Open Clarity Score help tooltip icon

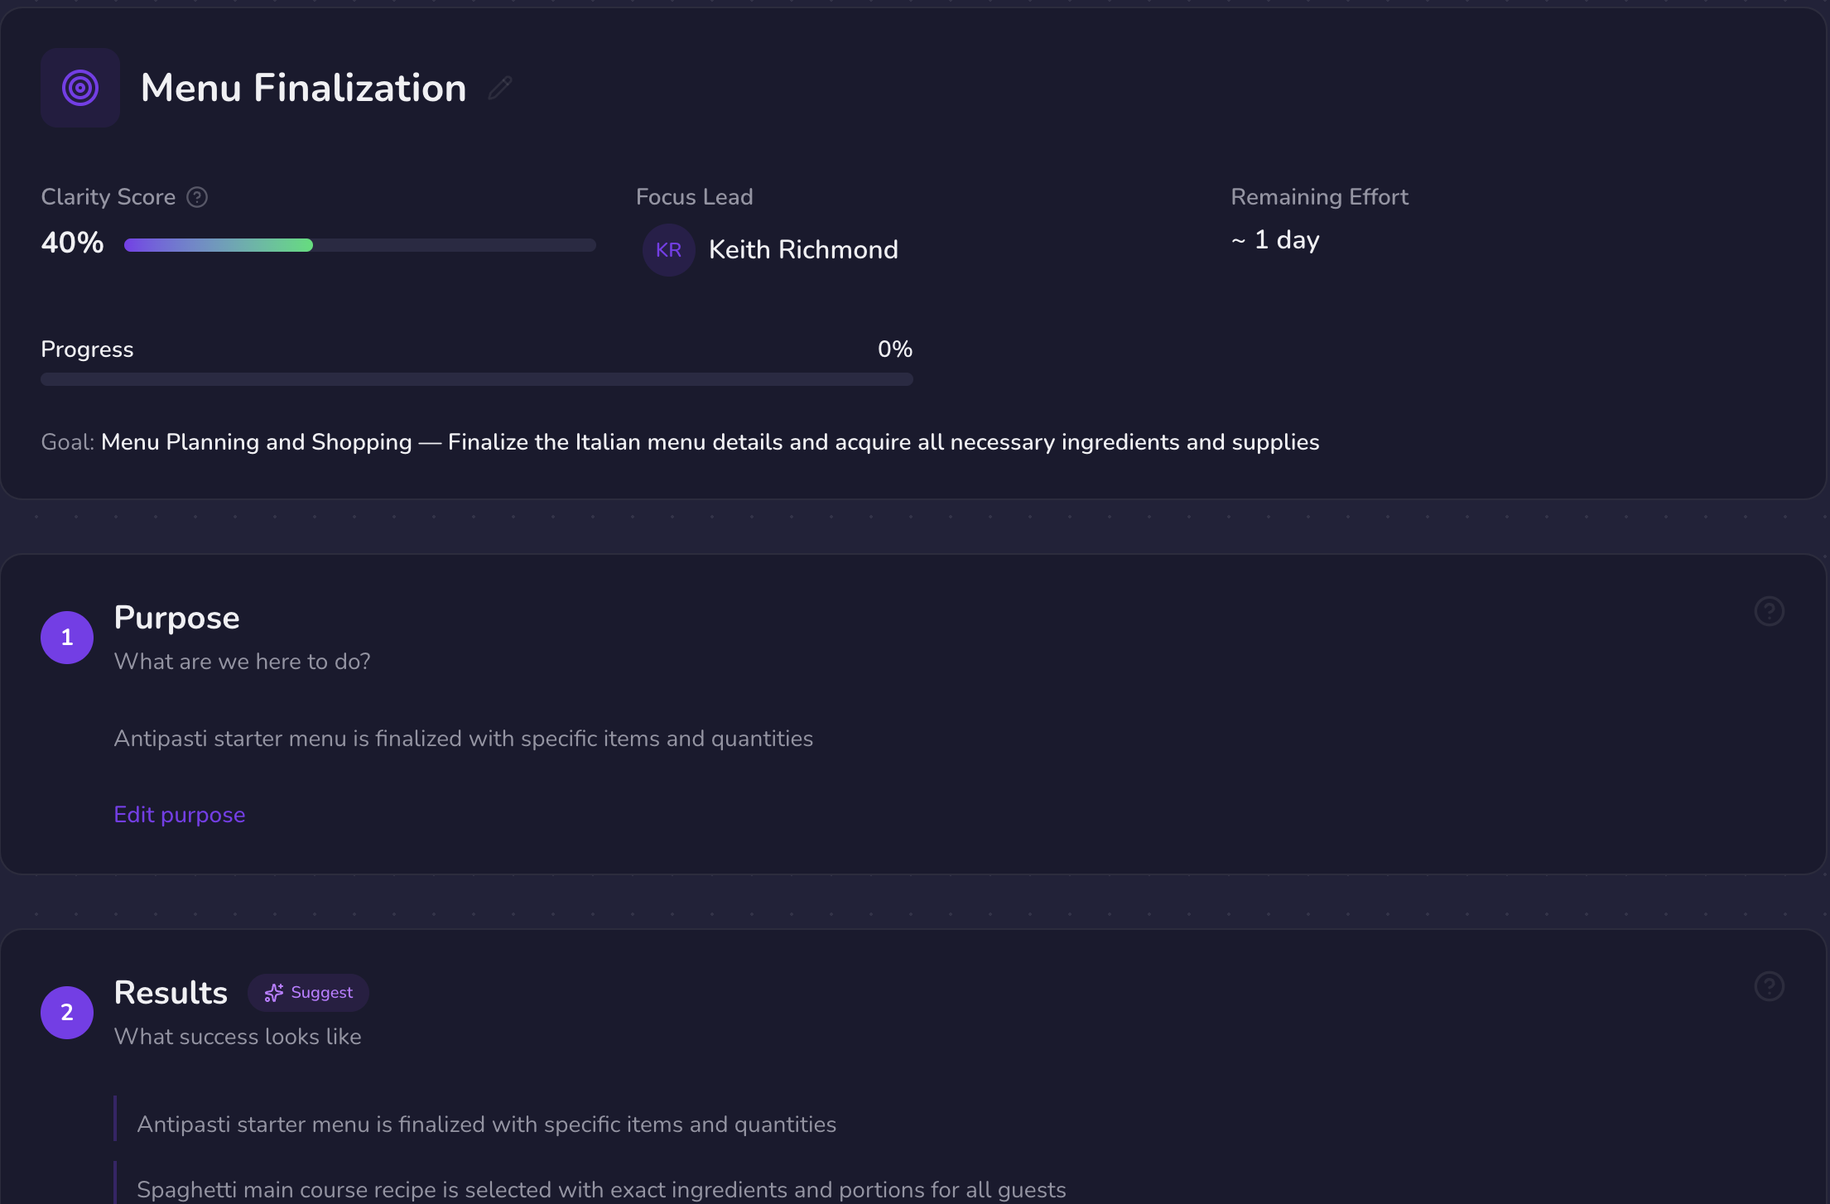(x=197, y=197)
